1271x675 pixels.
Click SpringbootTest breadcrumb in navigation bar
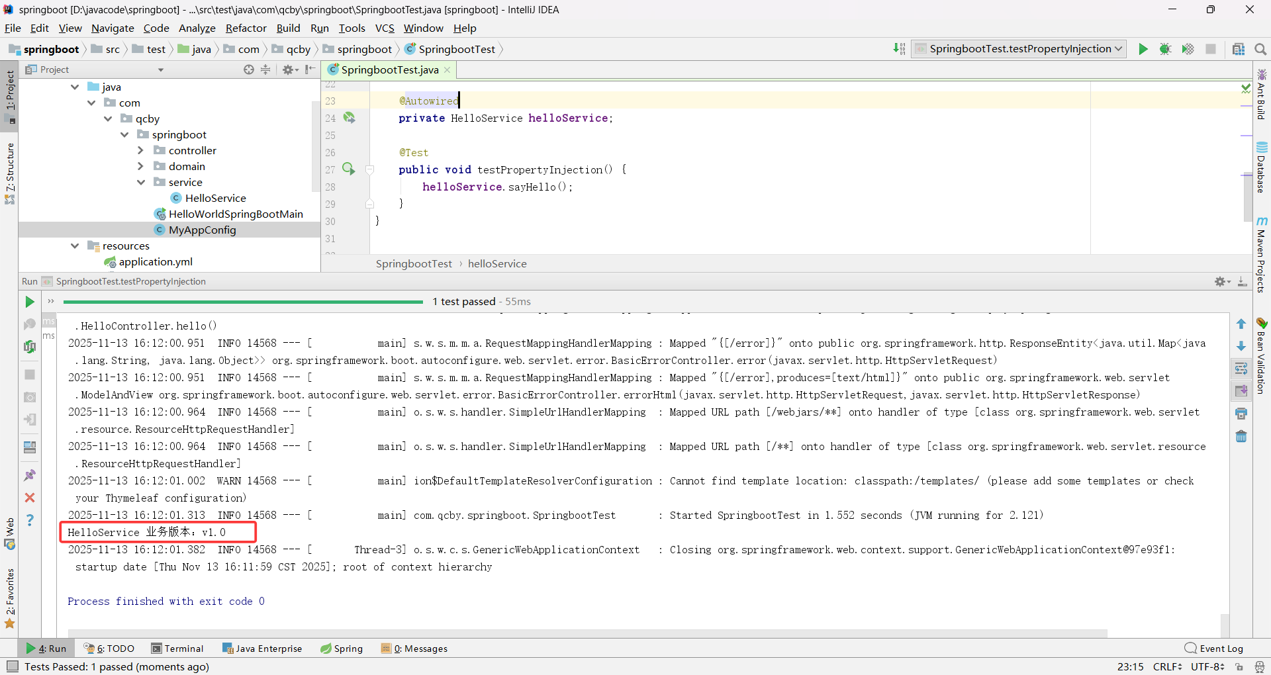[x=450, y=49]
